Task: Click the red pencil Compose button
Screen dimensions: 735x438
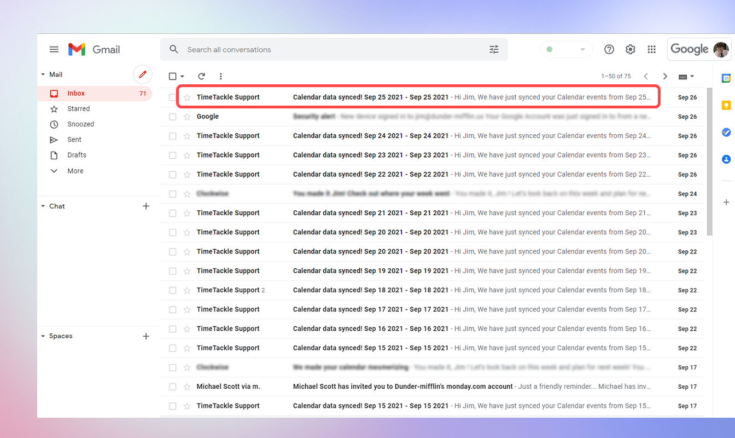Action: tap(143, 74)
